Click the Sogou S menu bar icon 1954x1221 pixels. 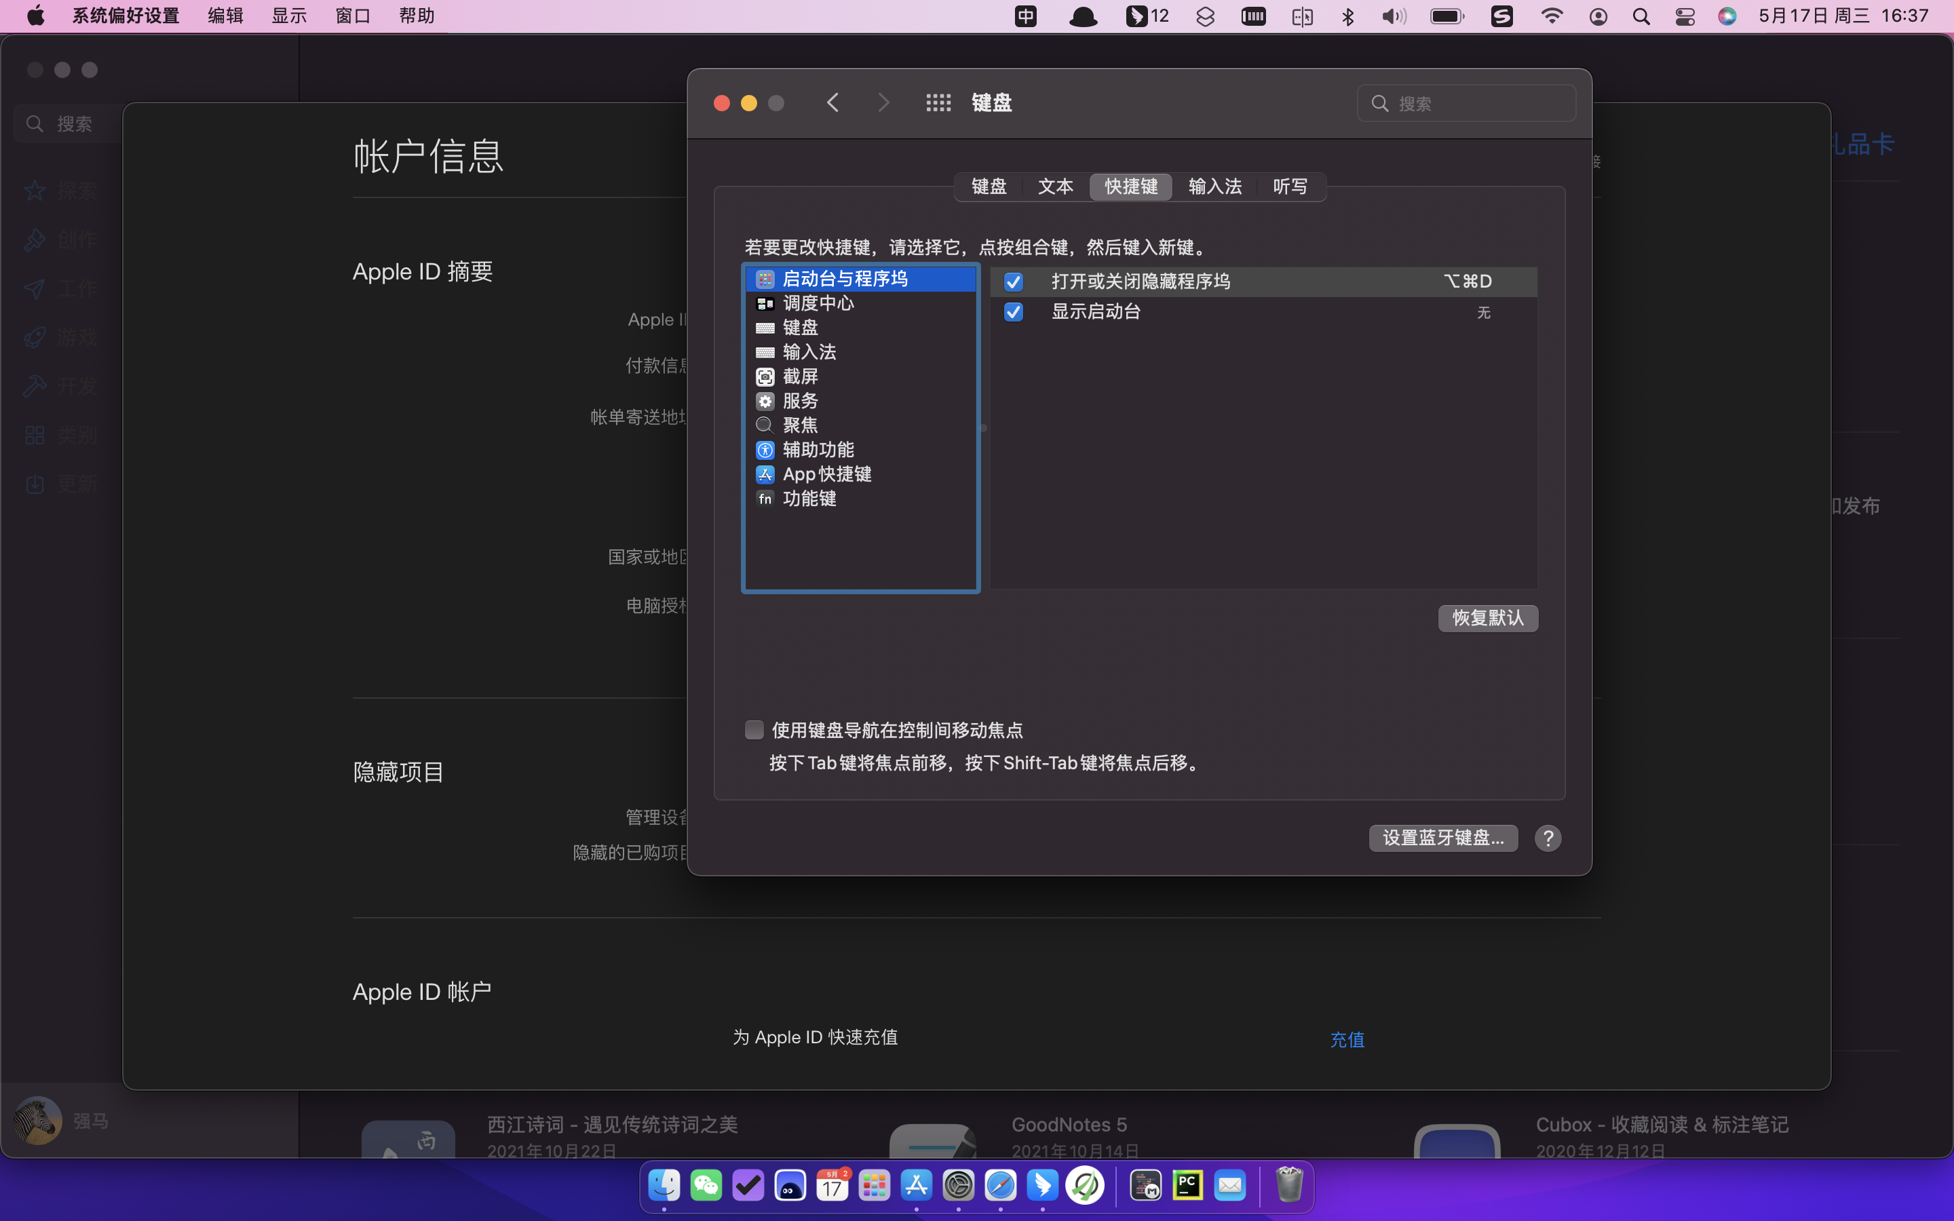(x=1502, y=16)
